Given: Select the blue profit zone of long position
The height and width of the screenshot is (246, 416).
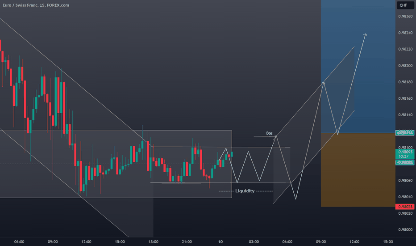Looking at the screenshot, I should (358, 67).
